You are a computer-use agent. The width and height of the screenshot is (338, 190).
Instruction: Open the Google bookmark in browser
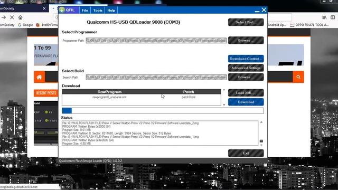(25, 25)
